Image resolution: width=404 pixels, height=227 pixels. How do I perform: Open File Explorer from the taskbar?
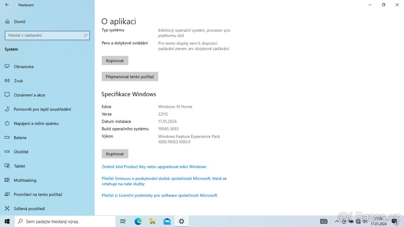(x=153, y=221)
